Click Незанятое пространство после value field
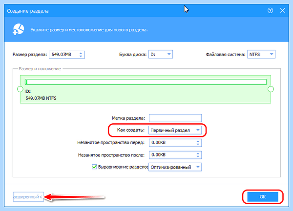 [175, 155]
